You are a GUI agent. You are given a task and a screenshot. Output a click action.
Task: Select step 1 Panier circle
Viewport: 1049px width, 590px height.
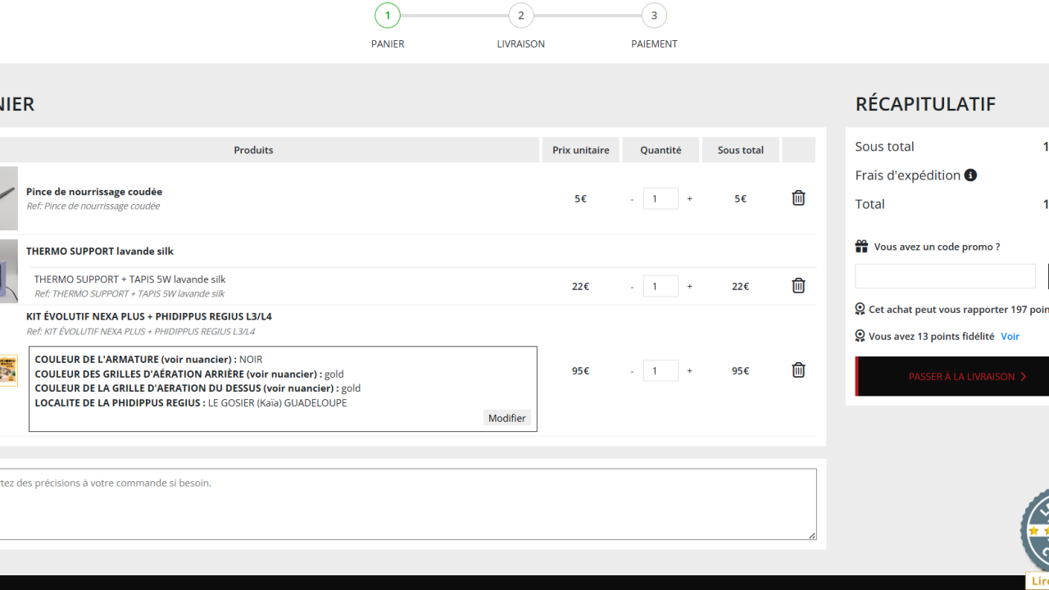[388, 16]
